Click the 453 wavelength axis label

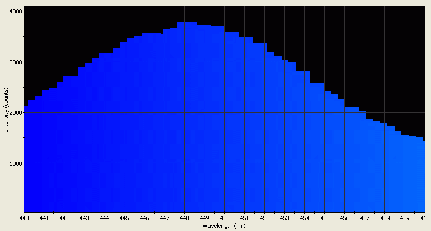coord(285,218)
